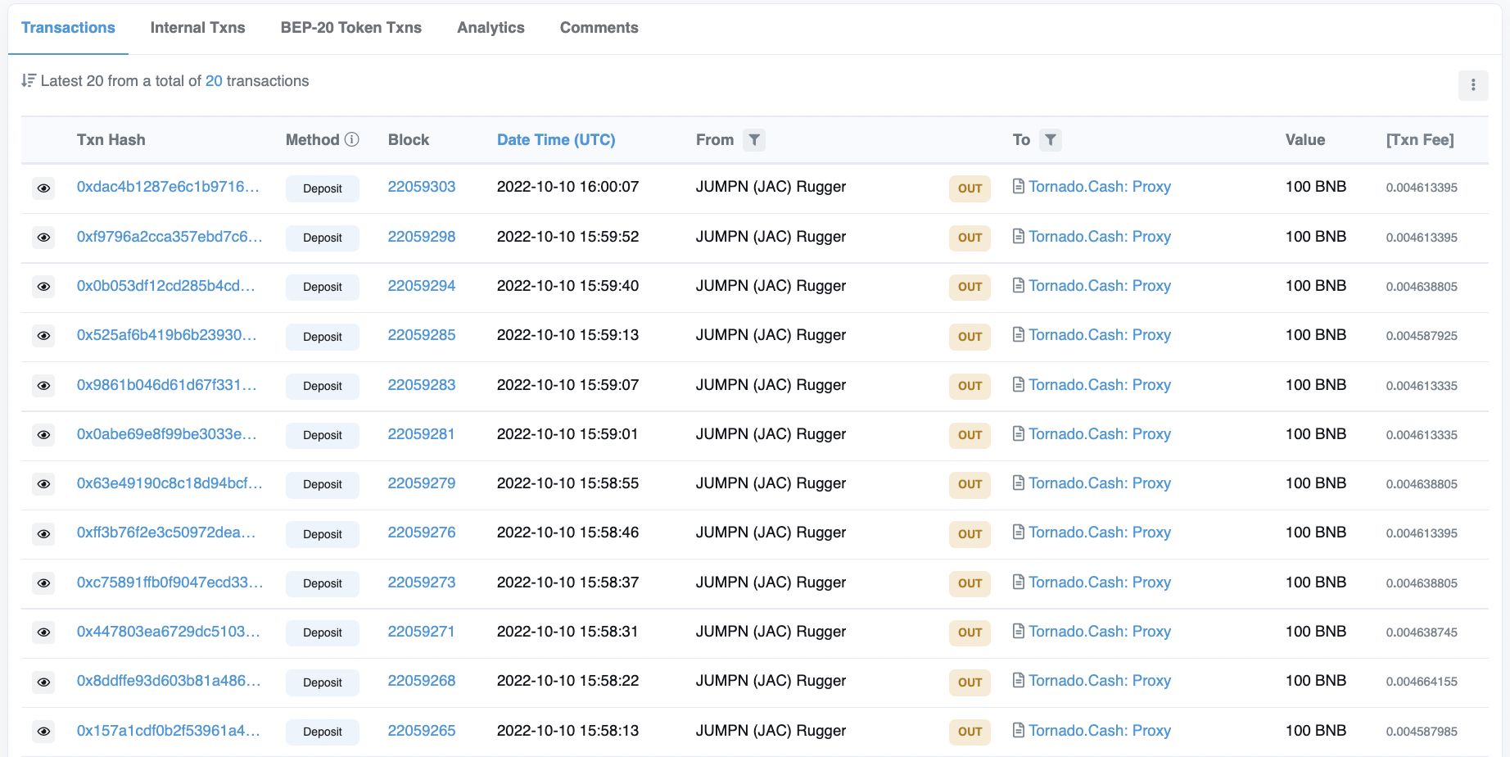
Task: Preview transaction 0xdac4b1287e6c1b9716 with eye icon
Action: (x=44, y=188)
